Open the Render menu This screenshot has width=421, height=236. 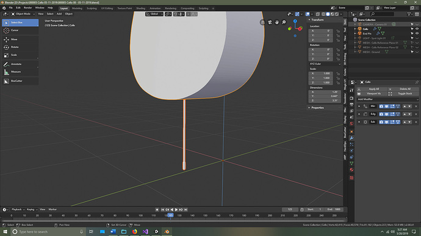pos(27,8)
